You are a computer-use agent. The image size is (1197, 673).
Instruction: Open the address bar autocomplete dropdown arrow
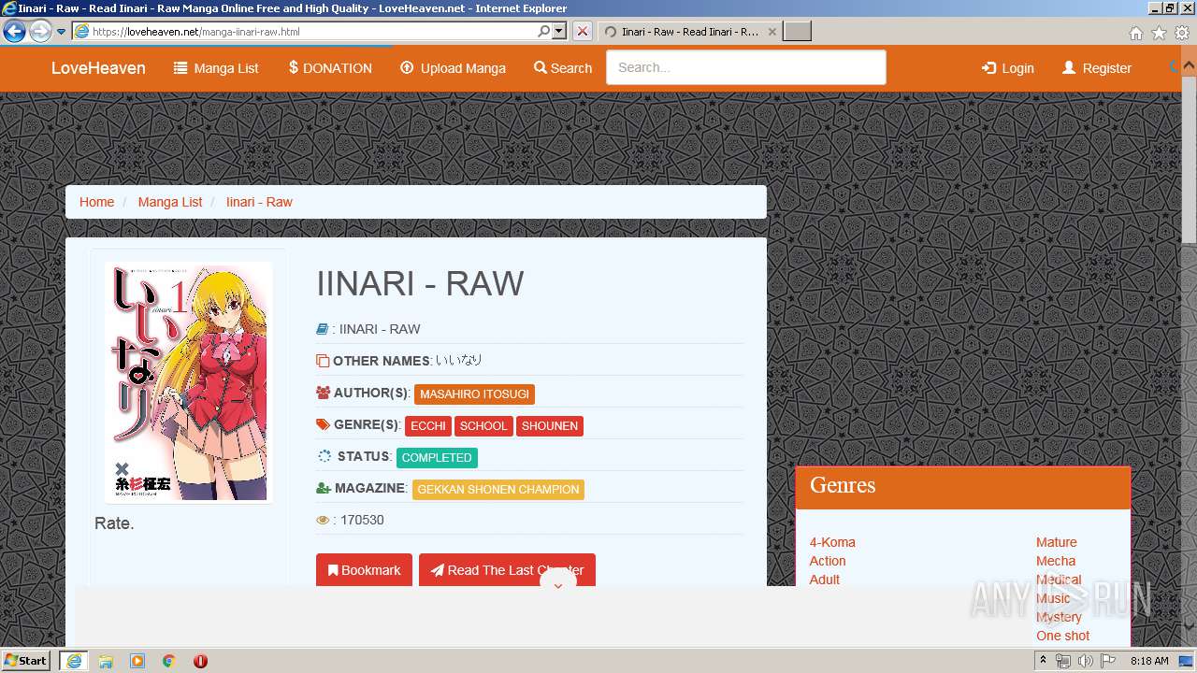(x=559, y=31)
